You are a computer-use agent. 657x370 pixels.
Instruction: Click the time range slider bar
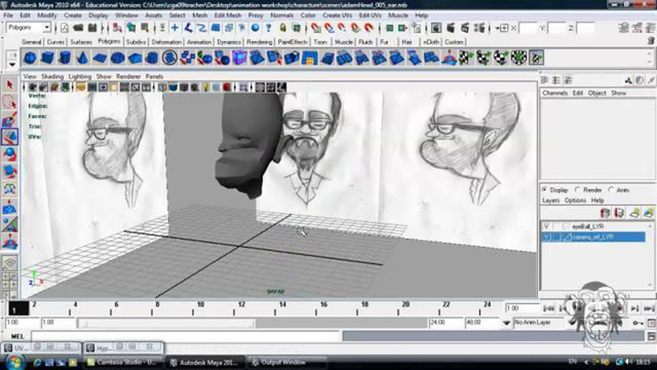point(166,324)
